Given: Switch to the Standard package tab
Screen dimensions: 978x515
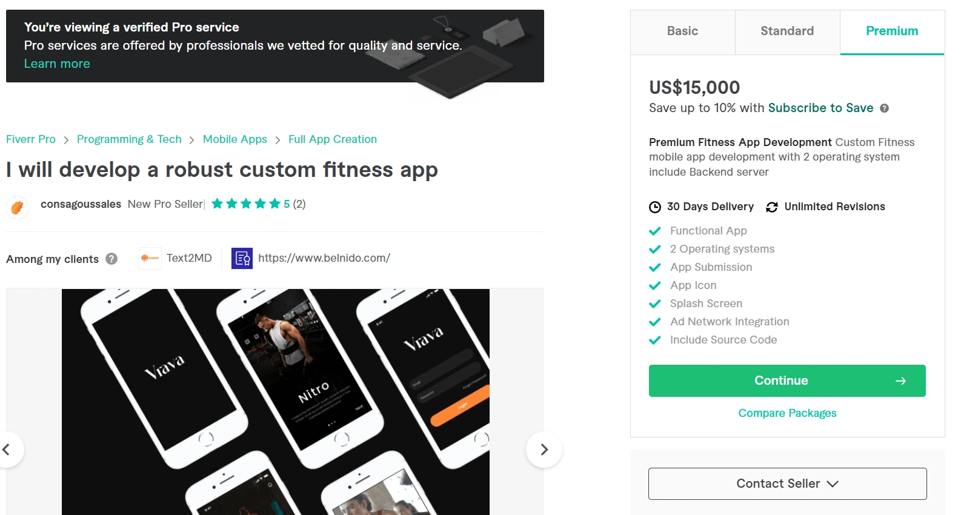Looking at the screenshot, I should click(x=787, y=32).
